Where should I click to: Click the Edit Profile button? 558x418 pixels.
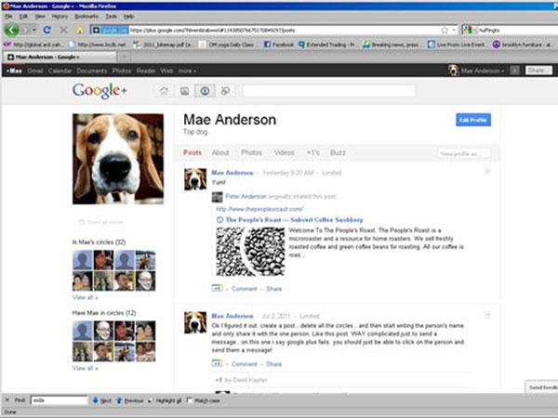472,121
